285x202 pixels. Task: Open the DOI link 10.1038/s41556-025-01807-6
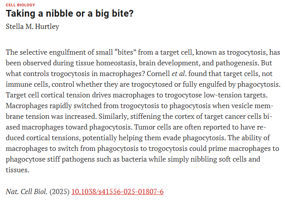[x=117, y=192]
